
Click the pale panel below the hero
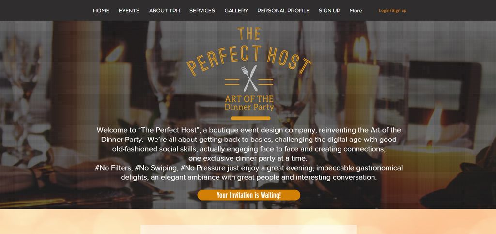(248, 230)
